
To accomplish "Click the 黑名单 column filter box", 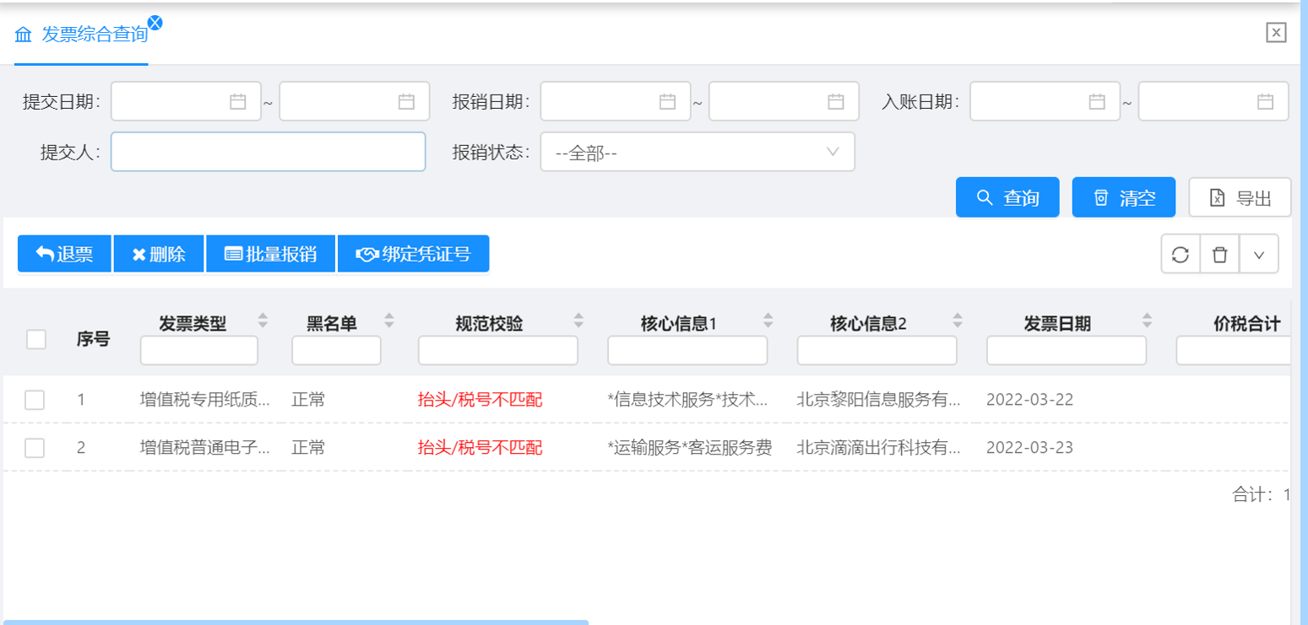I will click(x=336, y=351).
